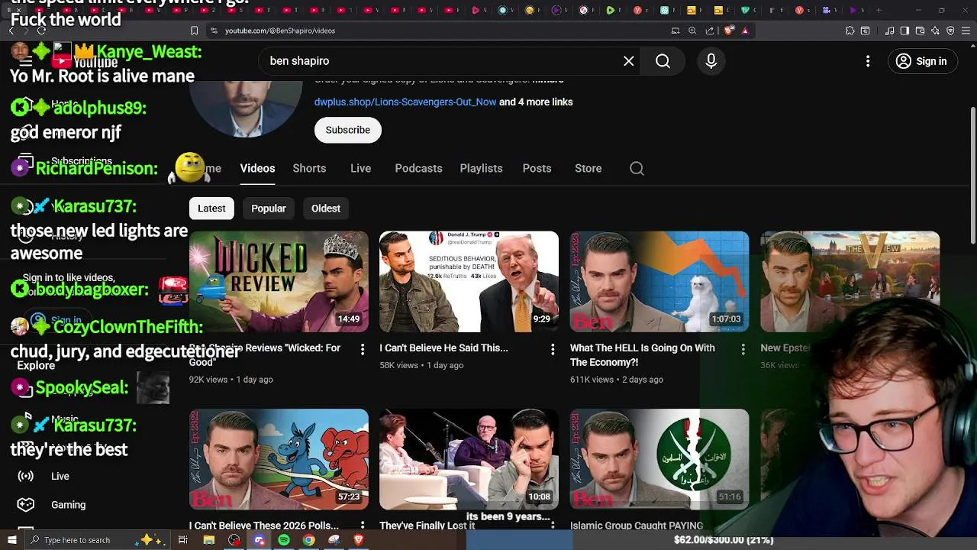Switch to the Shorts tab
Image resolution: width=977 pixels, height=550 pixels.
309,168
